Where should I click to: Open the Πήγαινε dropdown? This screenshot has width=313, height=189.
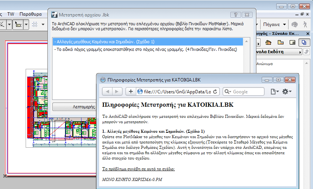(274, 24)
